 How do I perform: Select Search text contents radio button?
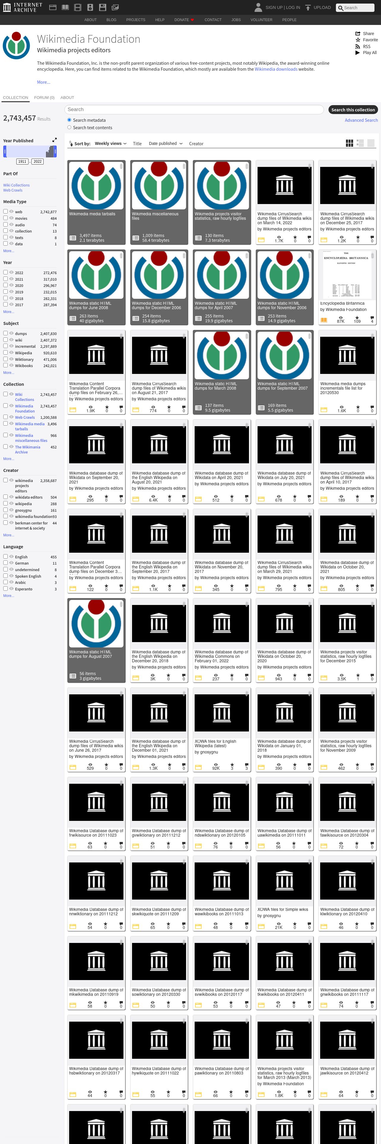point(69,127)
